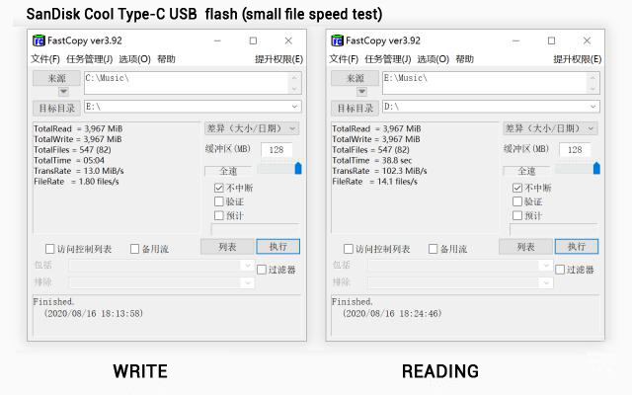Open 任务管理(J) menu in left window
This screenshot has width=632, height=395.
click(90, 59)
